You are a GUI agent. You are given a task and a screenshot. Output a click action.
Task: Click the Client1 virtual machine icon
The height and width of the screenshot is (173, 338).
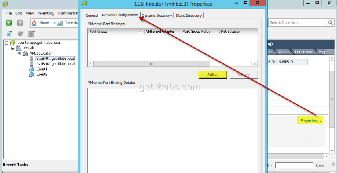32,69
